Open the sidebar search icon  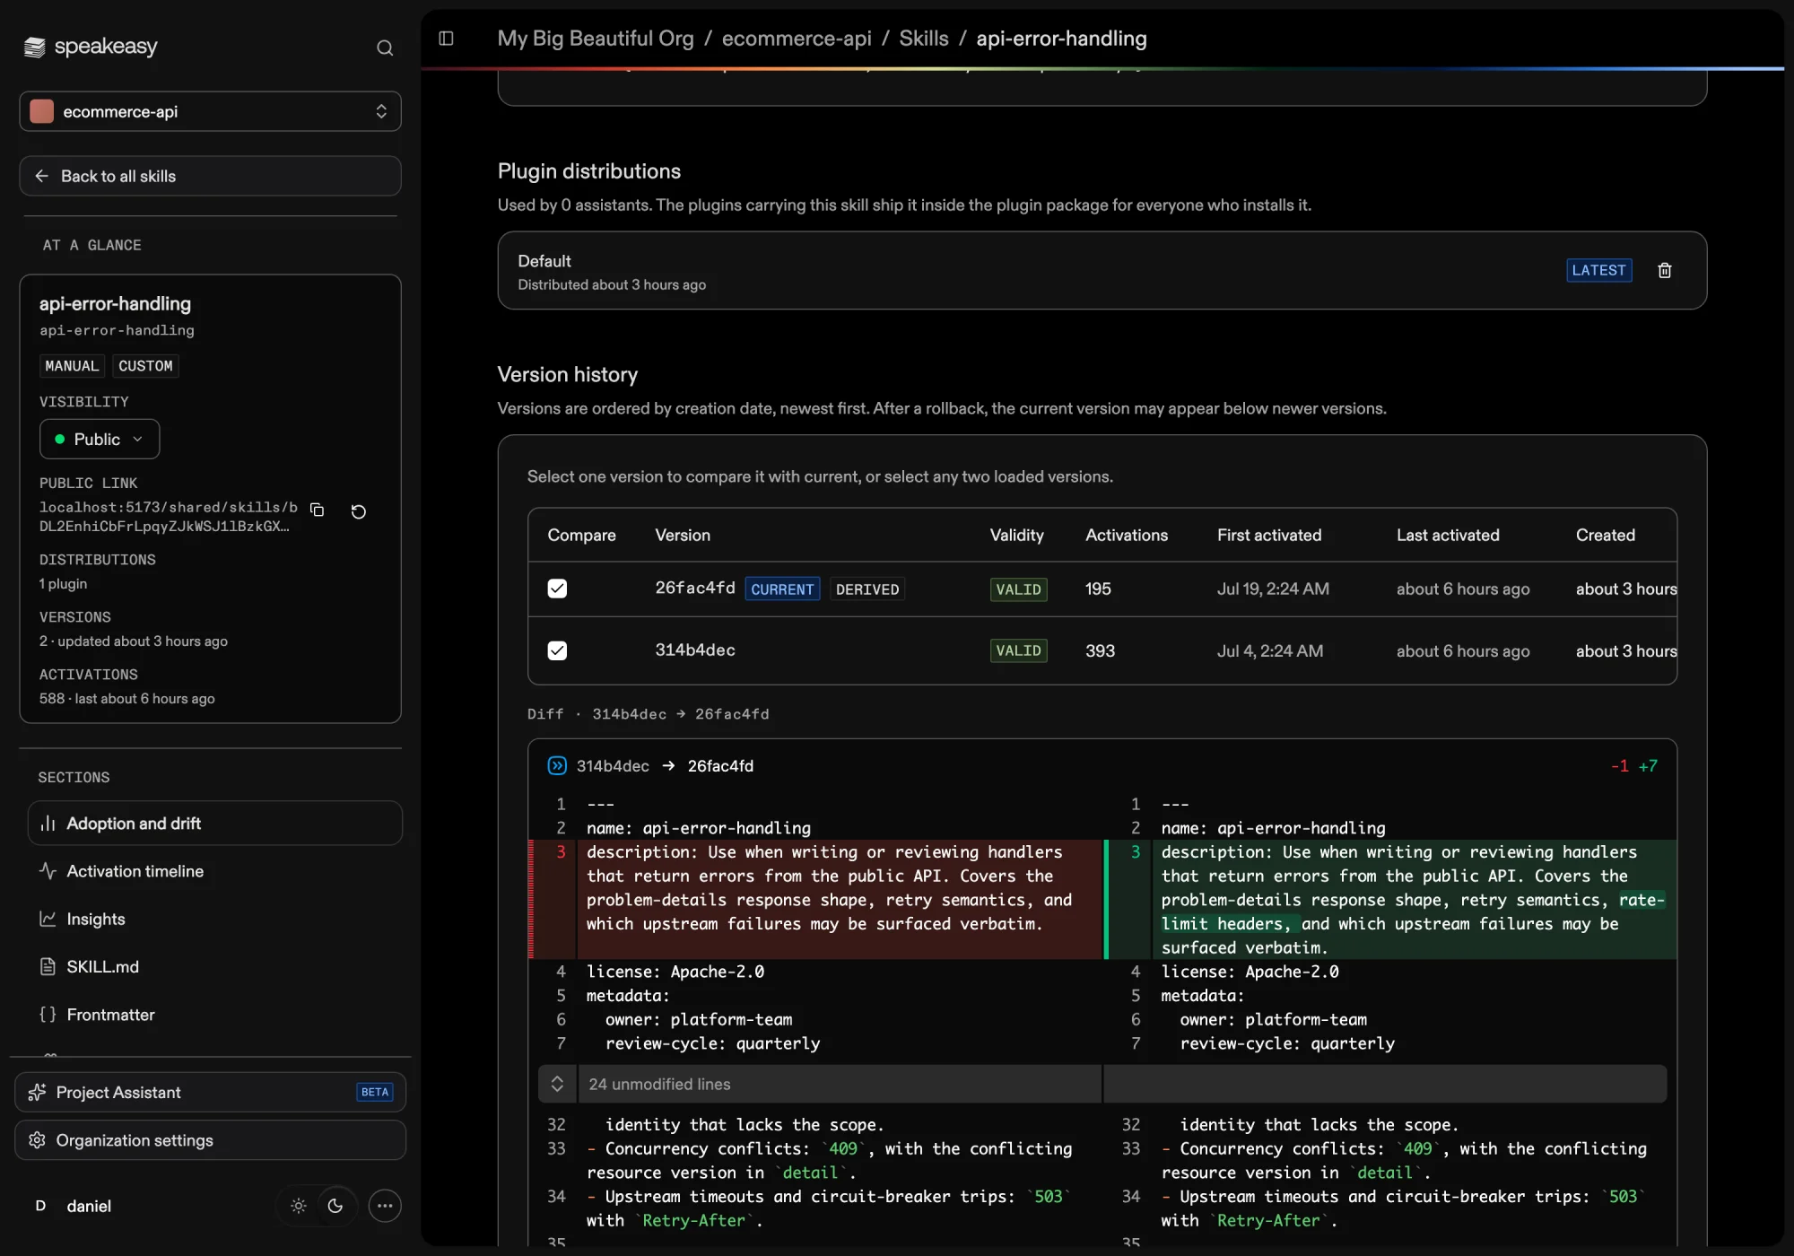tap(385, 48)
